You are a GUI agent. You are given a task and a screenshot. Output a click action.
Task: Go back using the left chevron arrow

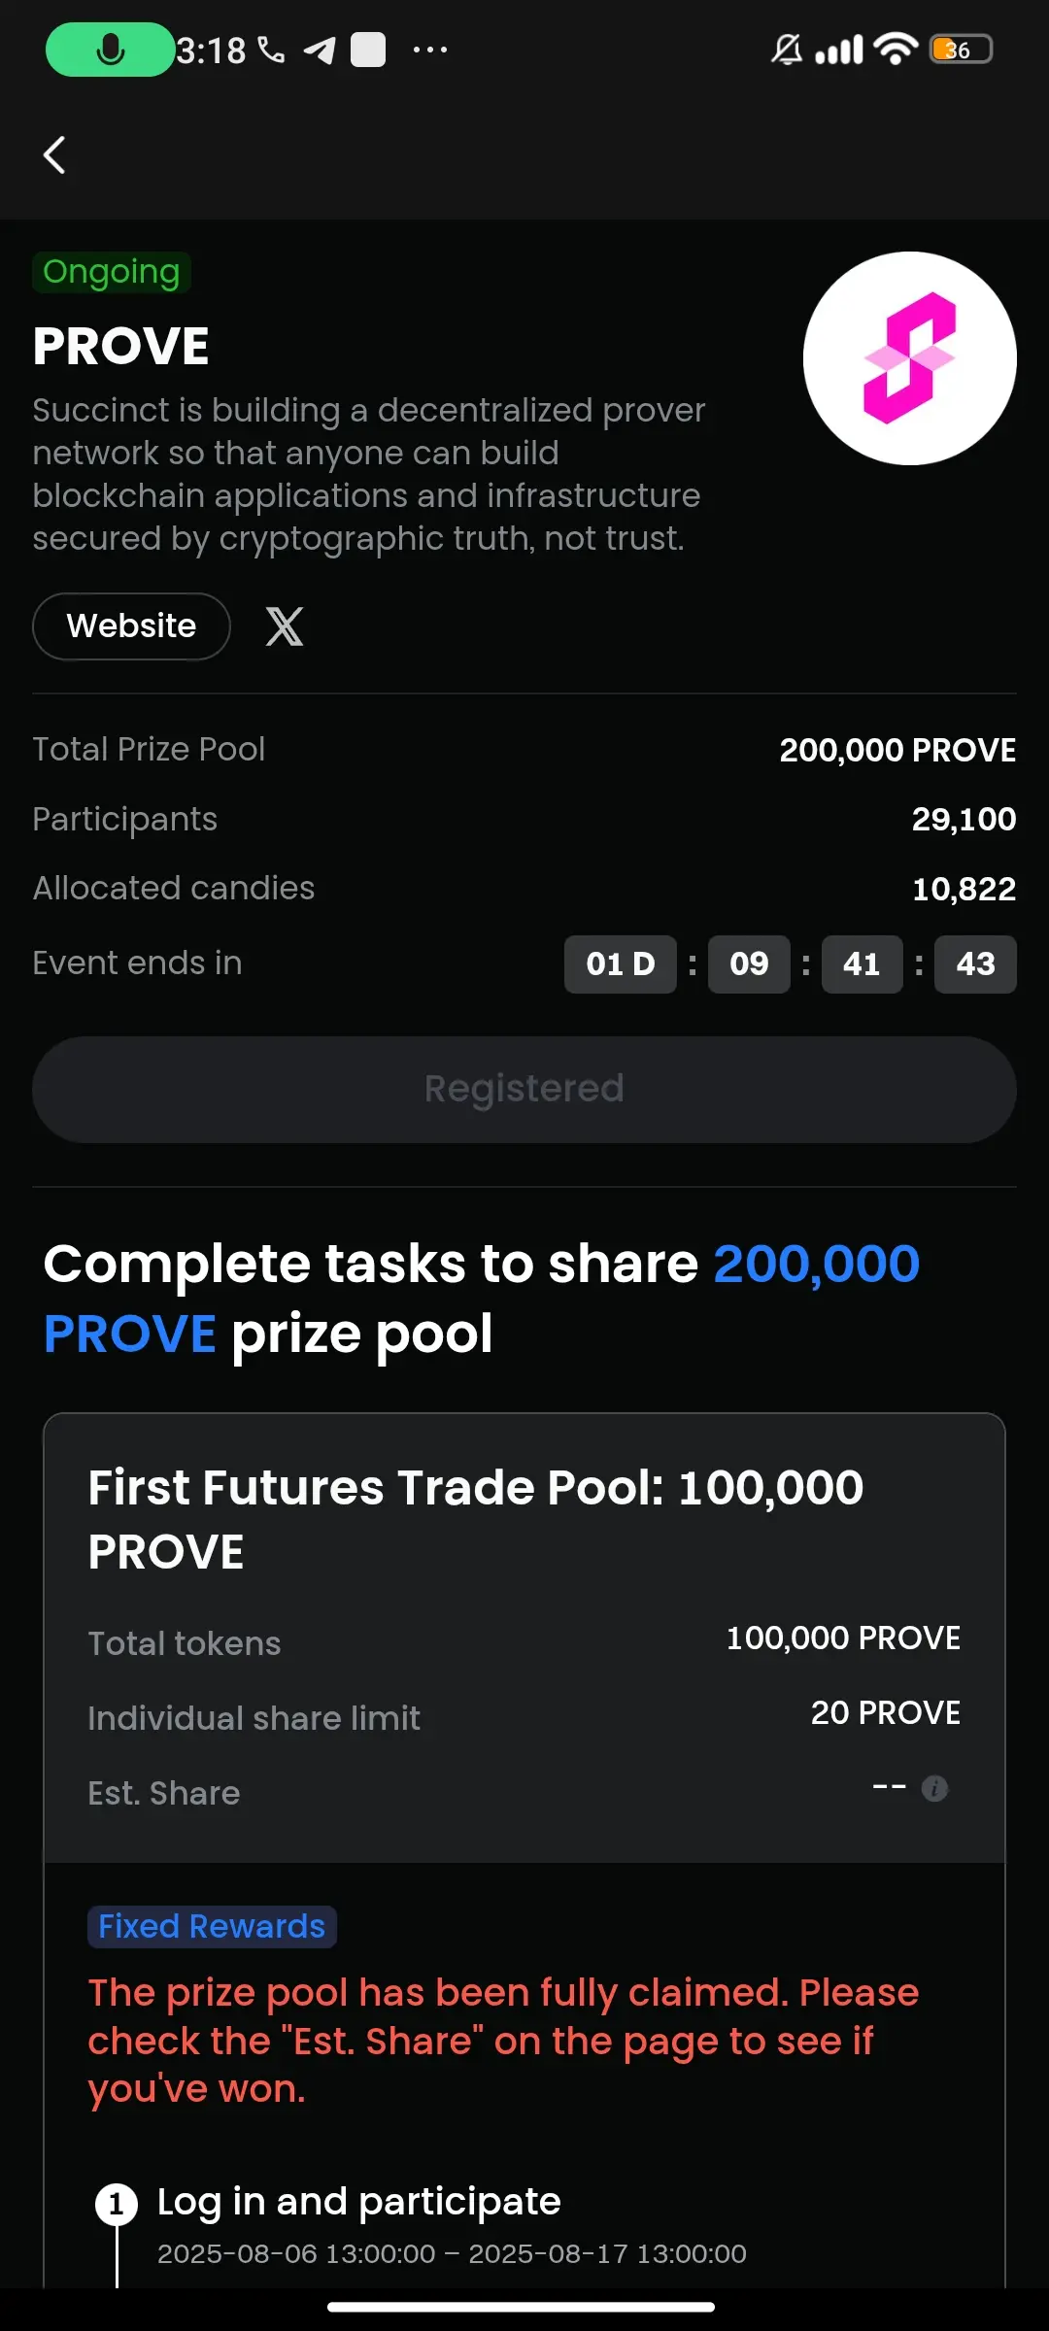(54, 154)
